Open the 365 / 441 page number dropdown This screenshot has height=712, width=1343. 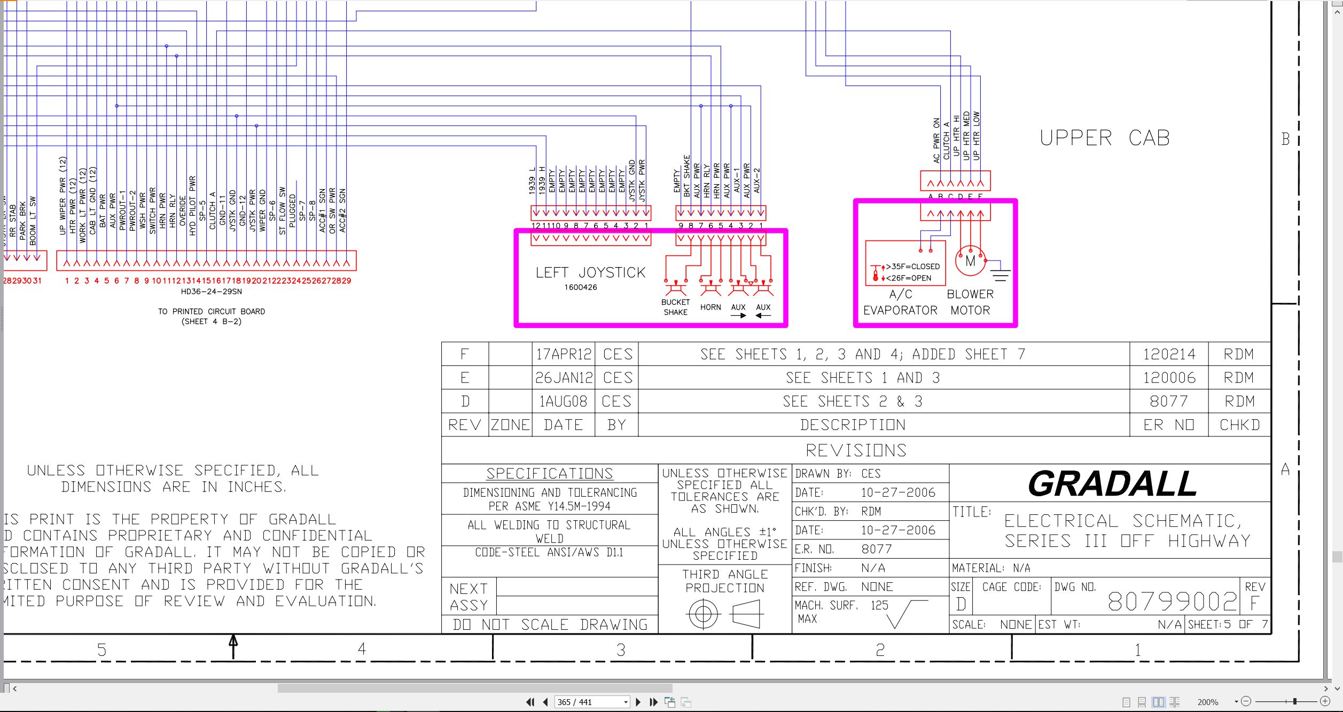pyautogui.click(x=626, y=702)
